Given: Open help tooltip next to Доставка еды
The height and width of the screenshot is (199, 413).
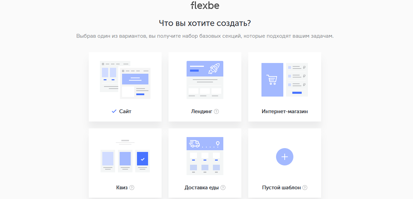Looking at the screenshot, I should [223, 188].
